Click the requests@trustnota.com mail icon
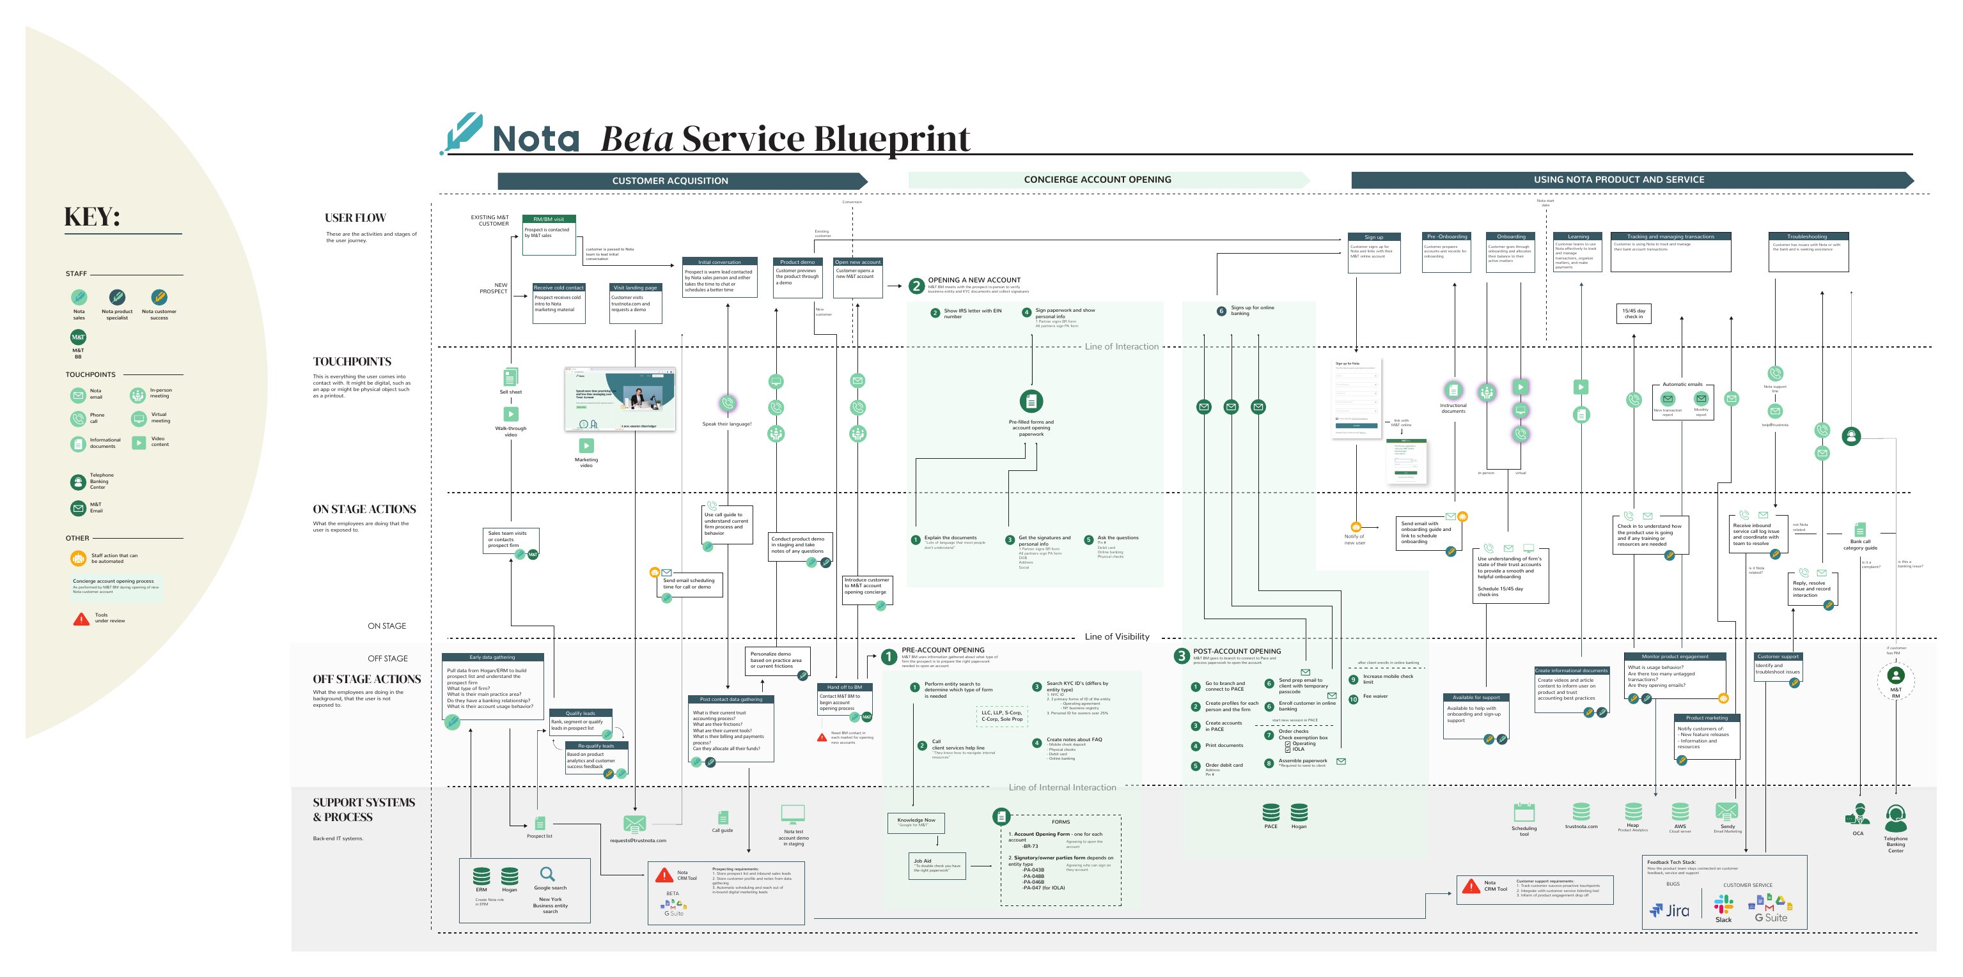Screen dimensions: 1963x977 point(635,824)
